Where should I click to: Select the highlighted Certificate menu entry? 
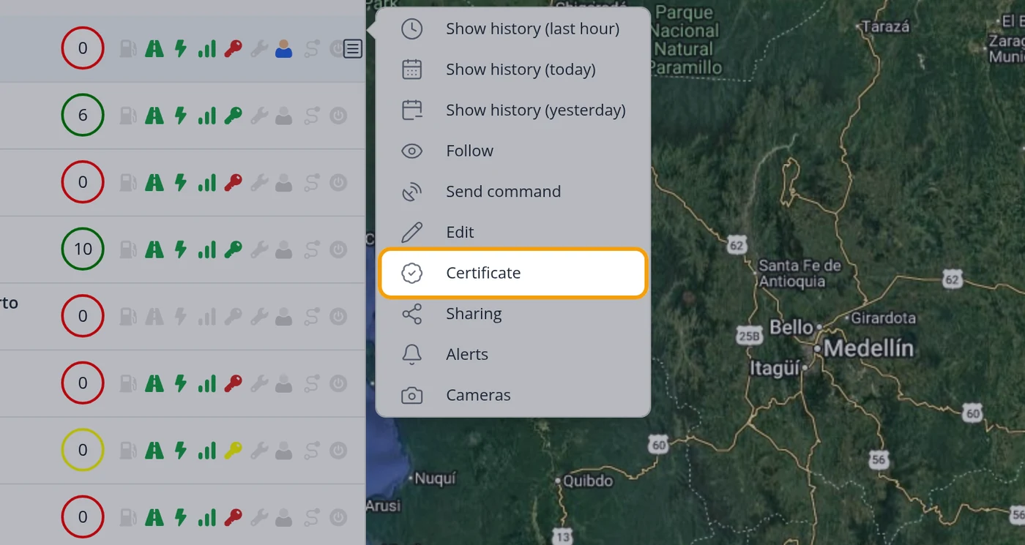click(513, 273)
